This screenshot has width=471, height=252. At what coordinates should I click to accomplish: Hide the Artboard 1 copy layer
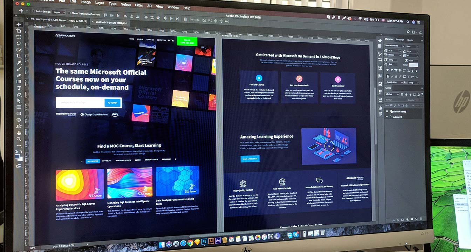point(387,112)
